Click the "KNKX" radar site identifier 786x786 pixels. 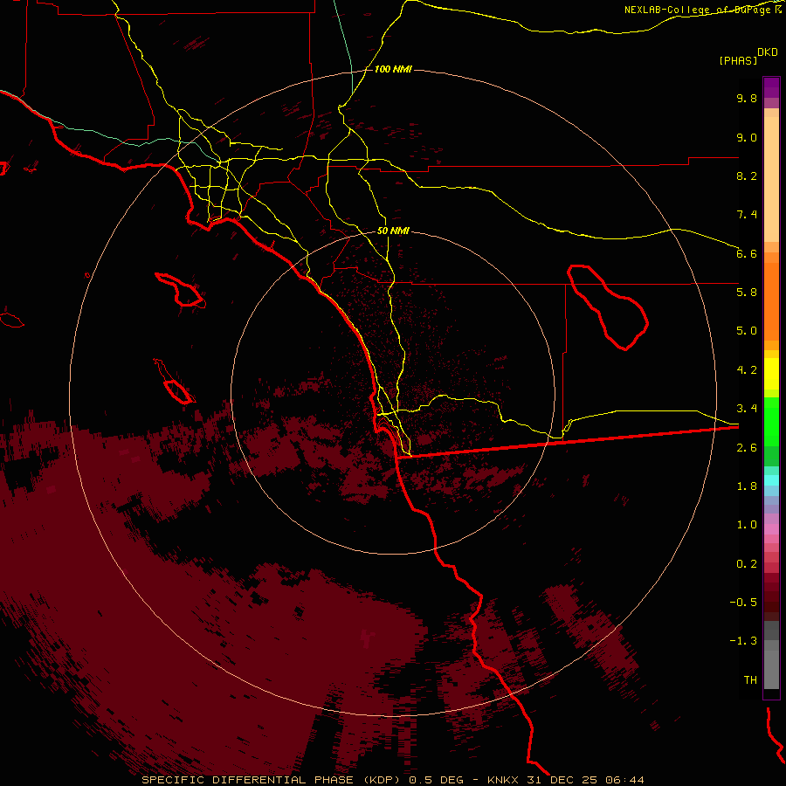503,780
